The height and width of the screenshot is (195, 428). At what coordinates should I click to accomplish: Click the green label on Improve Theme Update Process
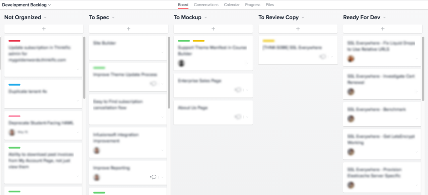tap(99, 68)
